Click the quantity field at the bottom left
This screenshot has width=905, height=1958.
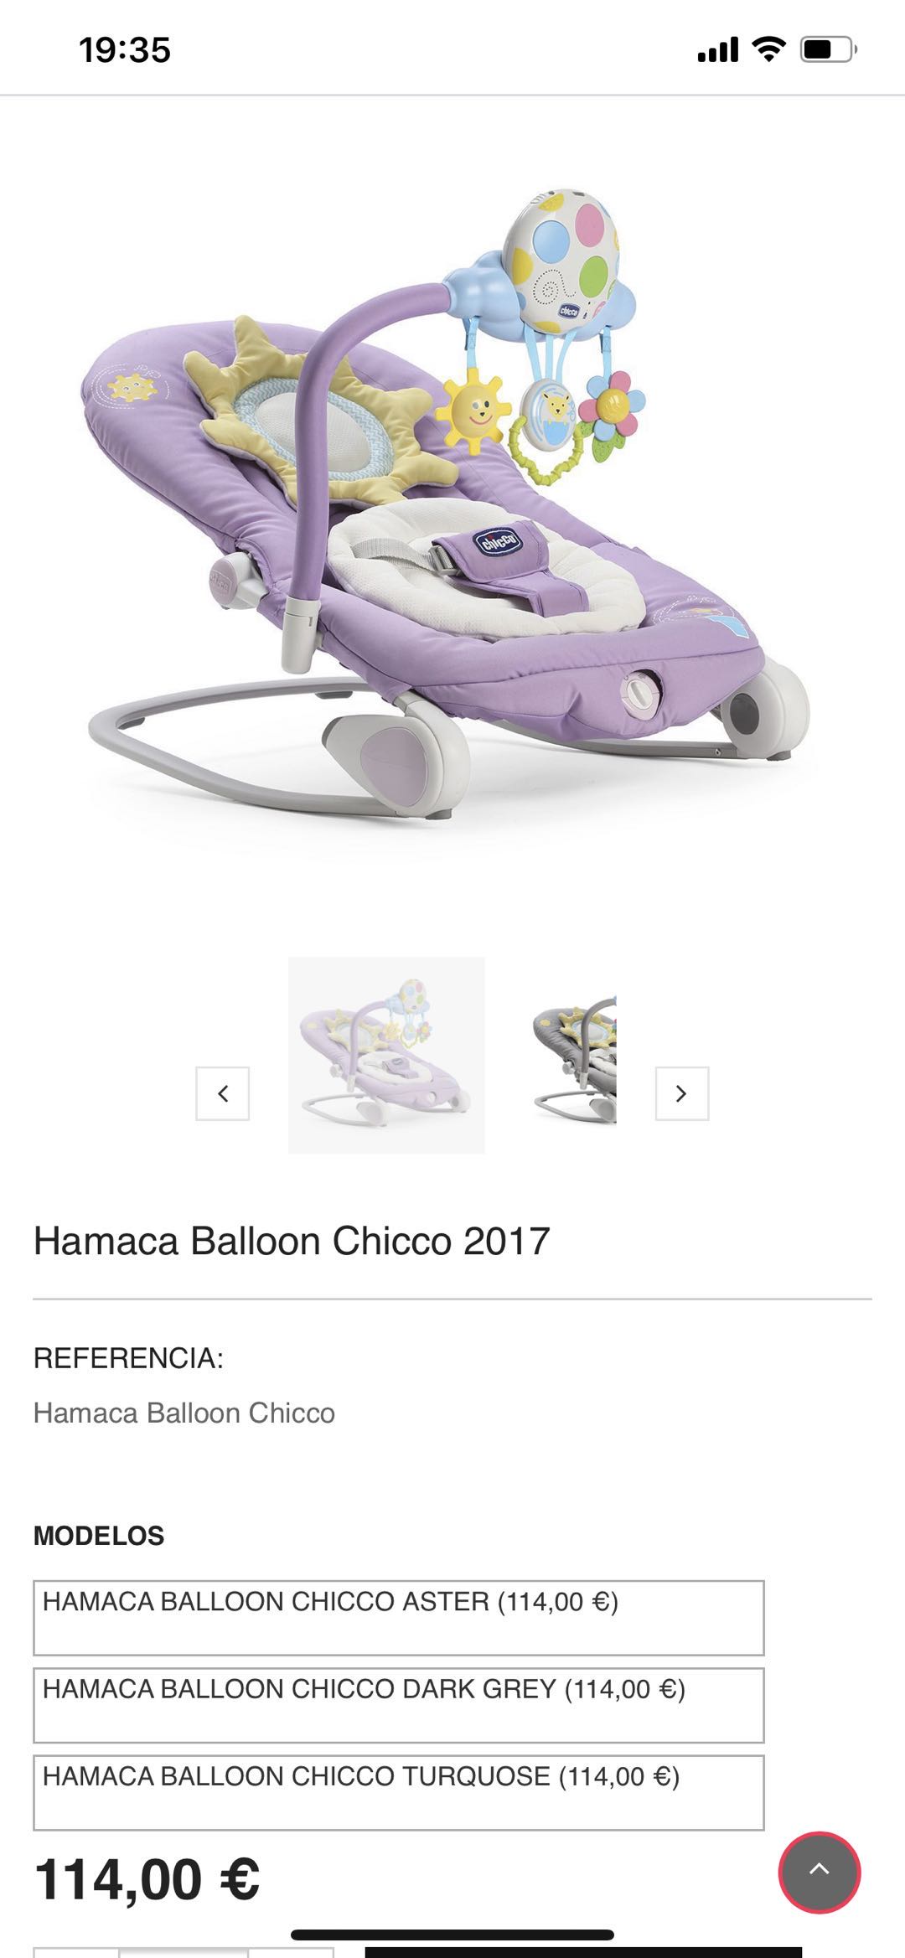[184, 1953]
